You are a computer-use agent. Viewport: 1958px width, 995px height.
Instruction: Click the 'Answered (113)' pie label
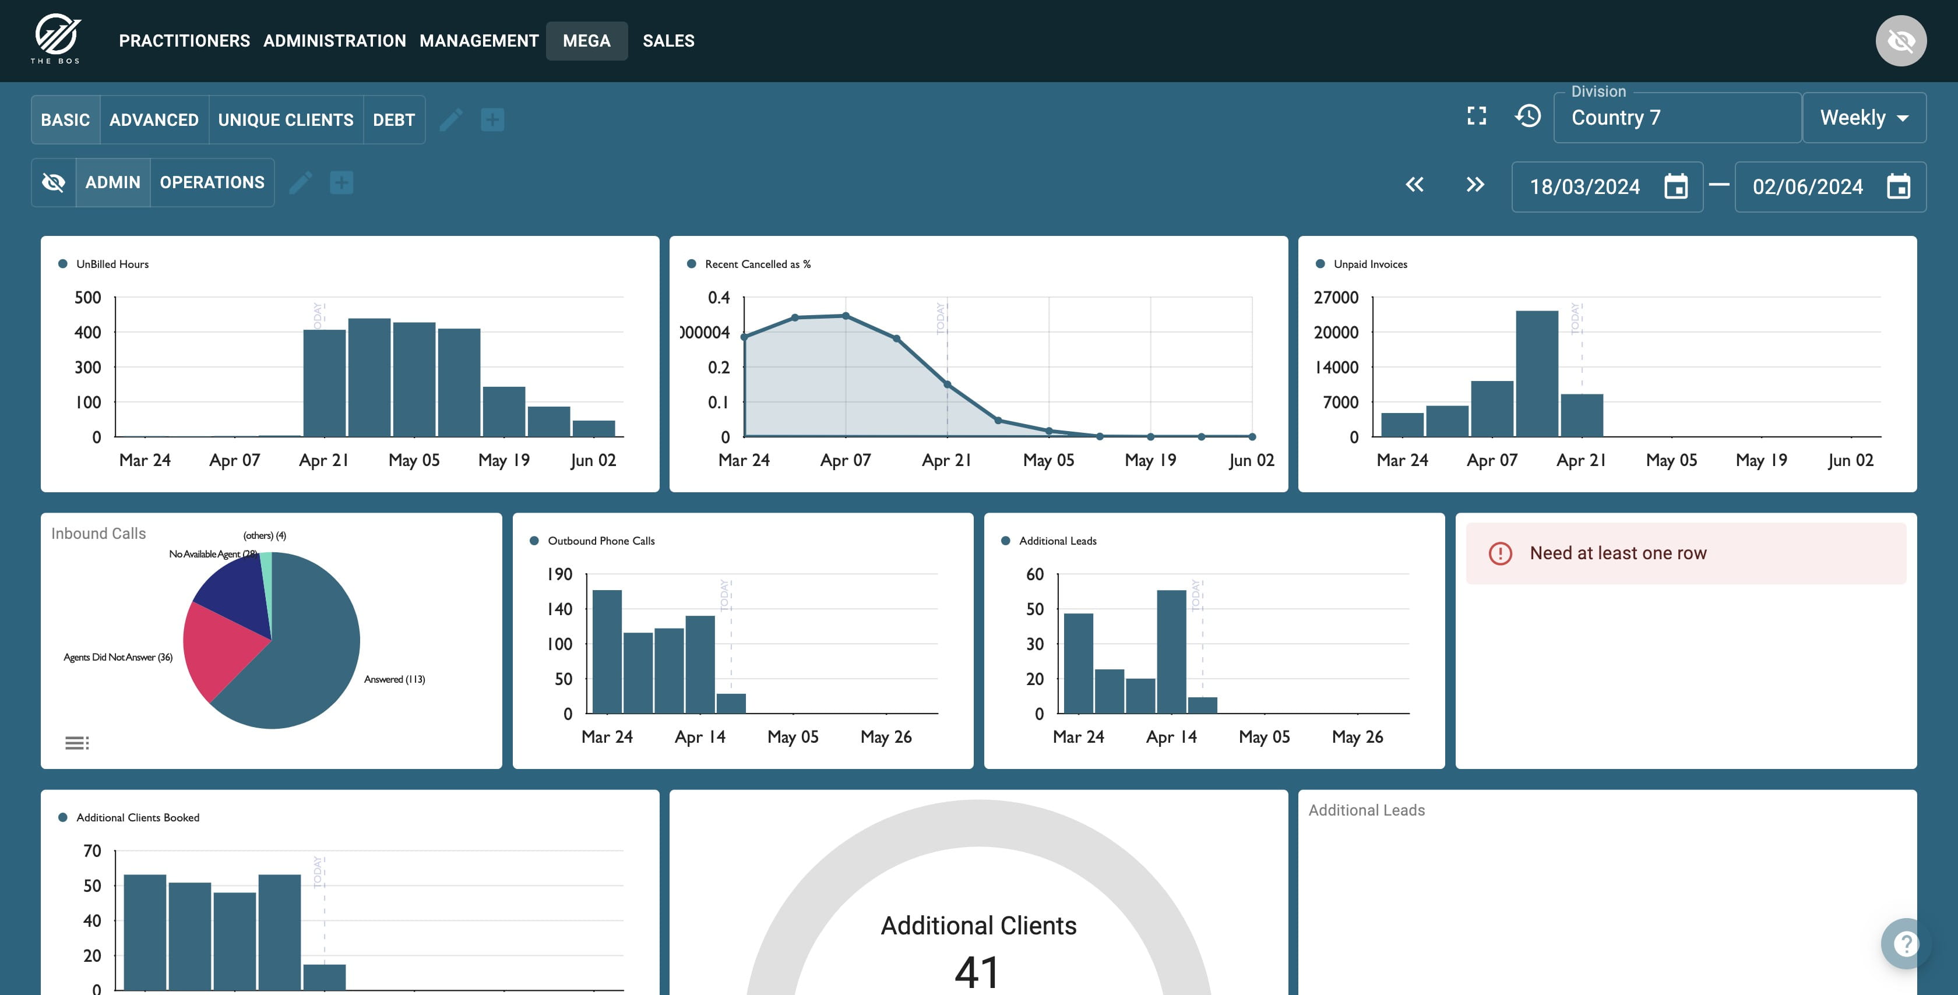(x=395, y=679)
